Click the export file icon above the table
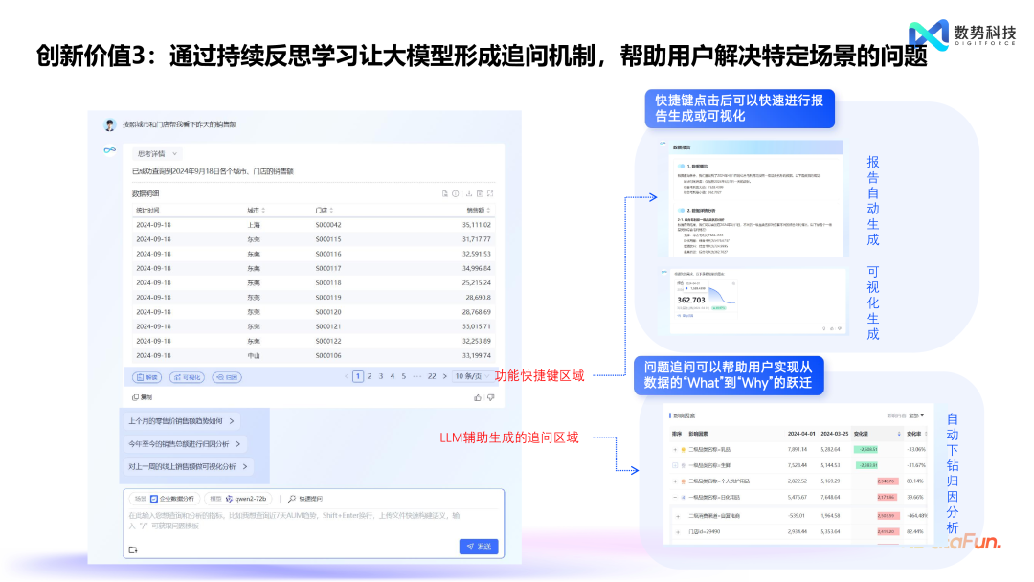The image size is (1034, 582). (445, 193)
